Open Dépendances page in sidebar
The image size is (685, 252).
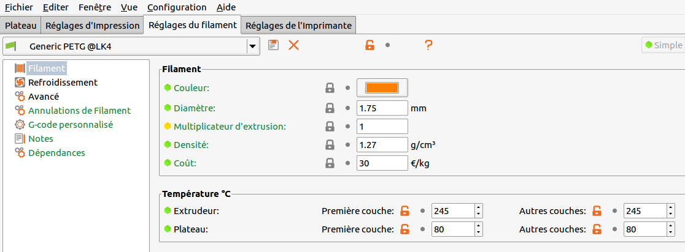pos(56,153)
